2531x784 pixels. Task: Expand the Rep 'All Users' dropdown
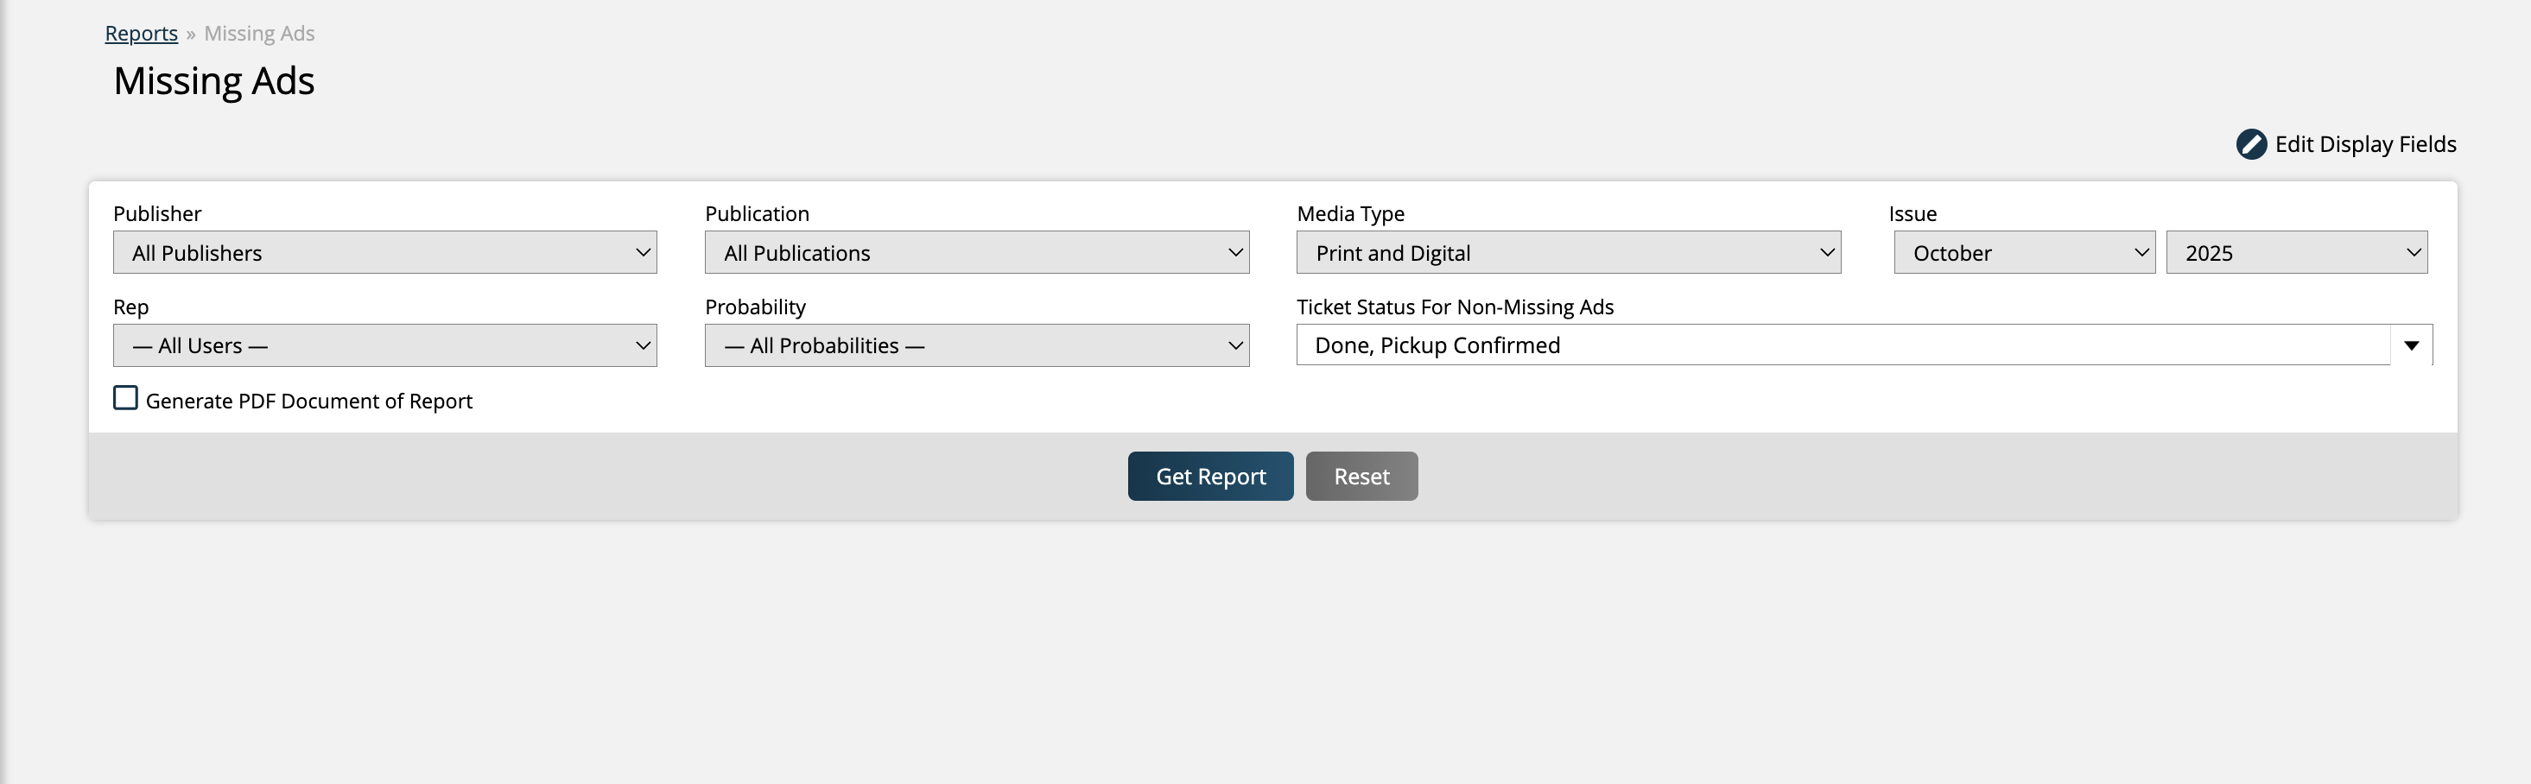click(384, 346)
